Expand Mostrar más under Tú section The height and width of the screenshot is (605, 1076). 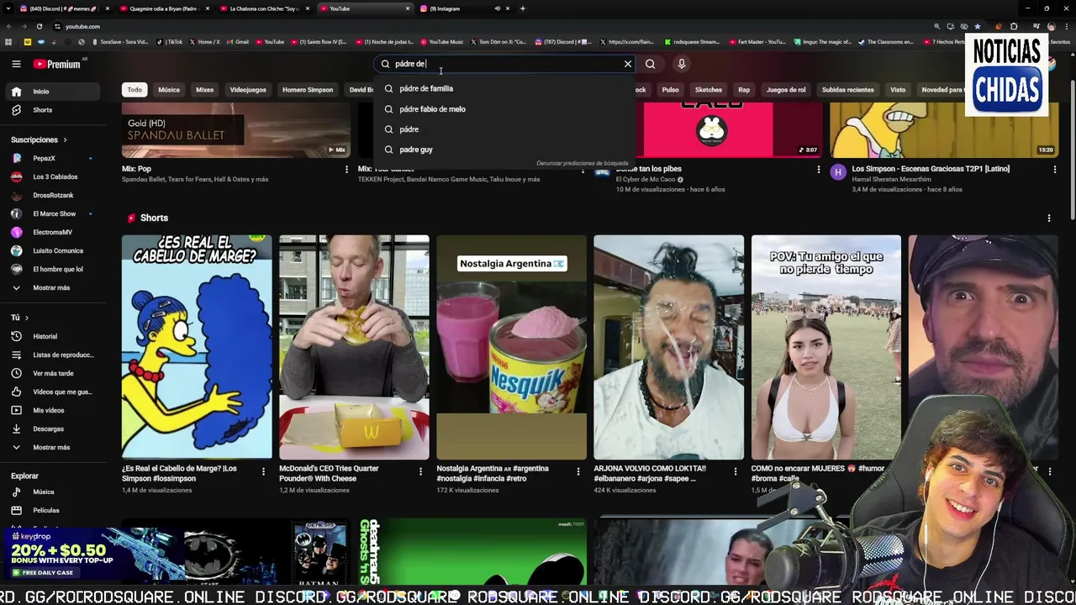tap(55, 447)
